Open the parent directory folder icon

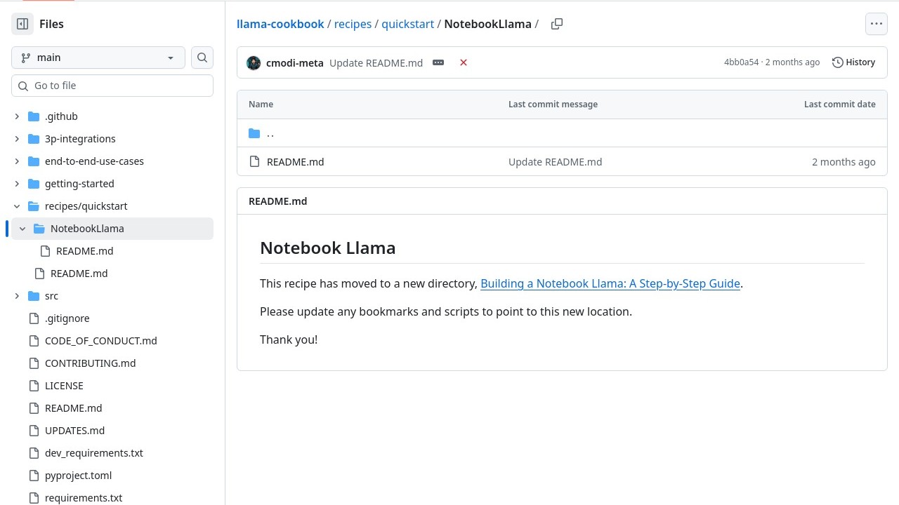tap(254, 133)
